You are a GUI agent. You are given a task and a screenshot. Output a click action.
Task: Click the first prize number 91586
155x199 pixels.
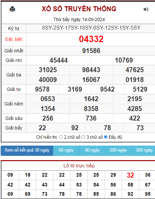[x=91, y=51]
